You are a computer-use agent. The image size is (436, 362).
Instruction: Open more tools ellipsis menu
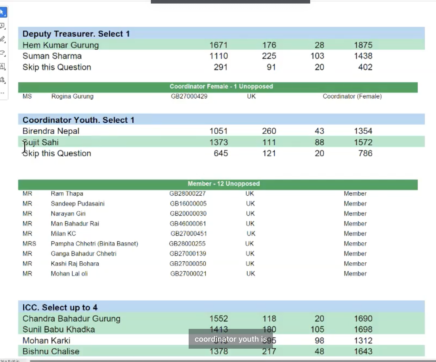(3, 93)
